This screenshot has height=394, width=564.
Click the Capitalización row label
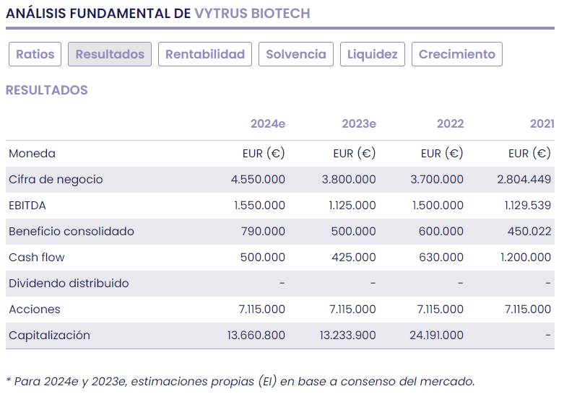point(50,336)
